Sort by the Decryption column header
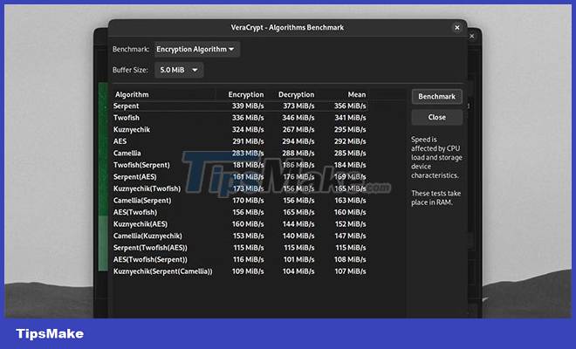Screen dimensions: 576x349 296,94
